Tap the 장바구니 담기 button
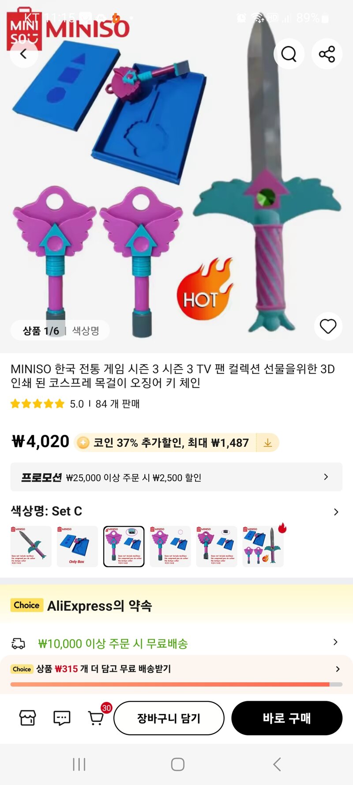This screenshot has height=785, width=353. coord(169,718)
